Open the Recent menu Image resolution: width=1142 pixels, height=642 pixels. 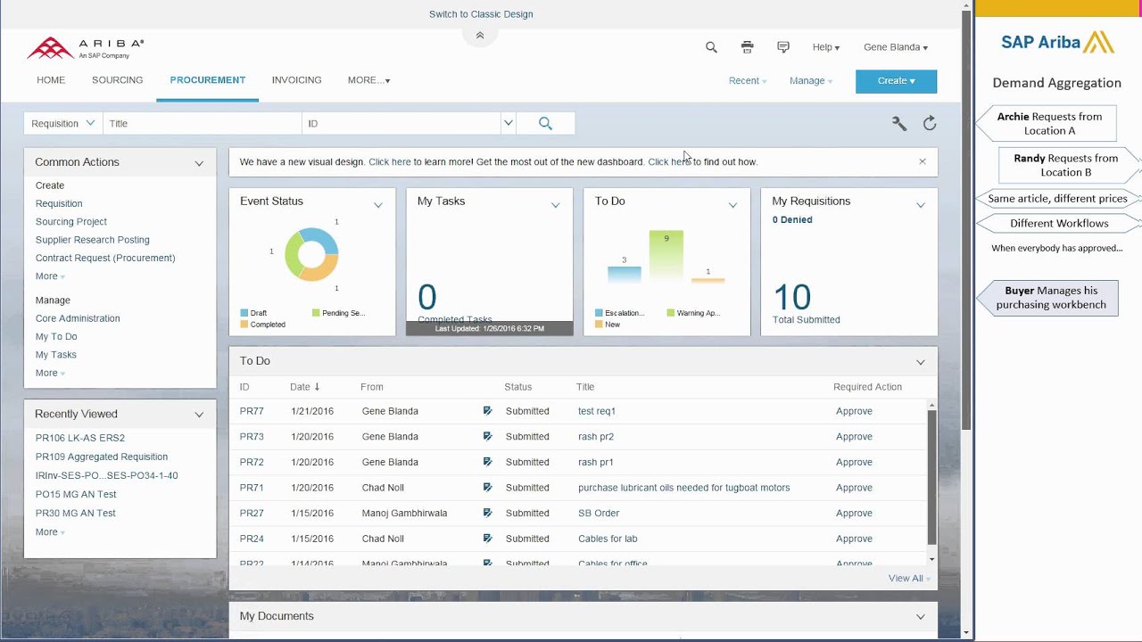[x=748, y=80]
